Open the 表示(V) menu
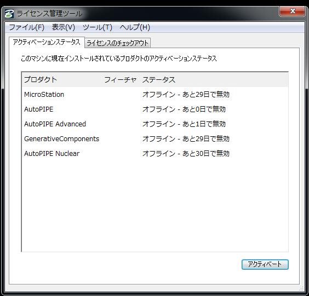309x296 pixels. 63,27
